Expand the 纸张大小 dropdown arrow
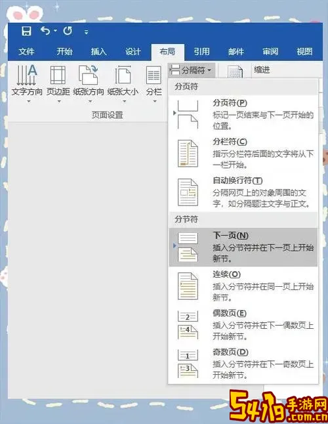 124,102
